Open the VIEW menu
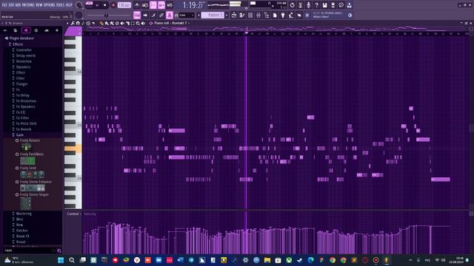 [x=39, y=5]
